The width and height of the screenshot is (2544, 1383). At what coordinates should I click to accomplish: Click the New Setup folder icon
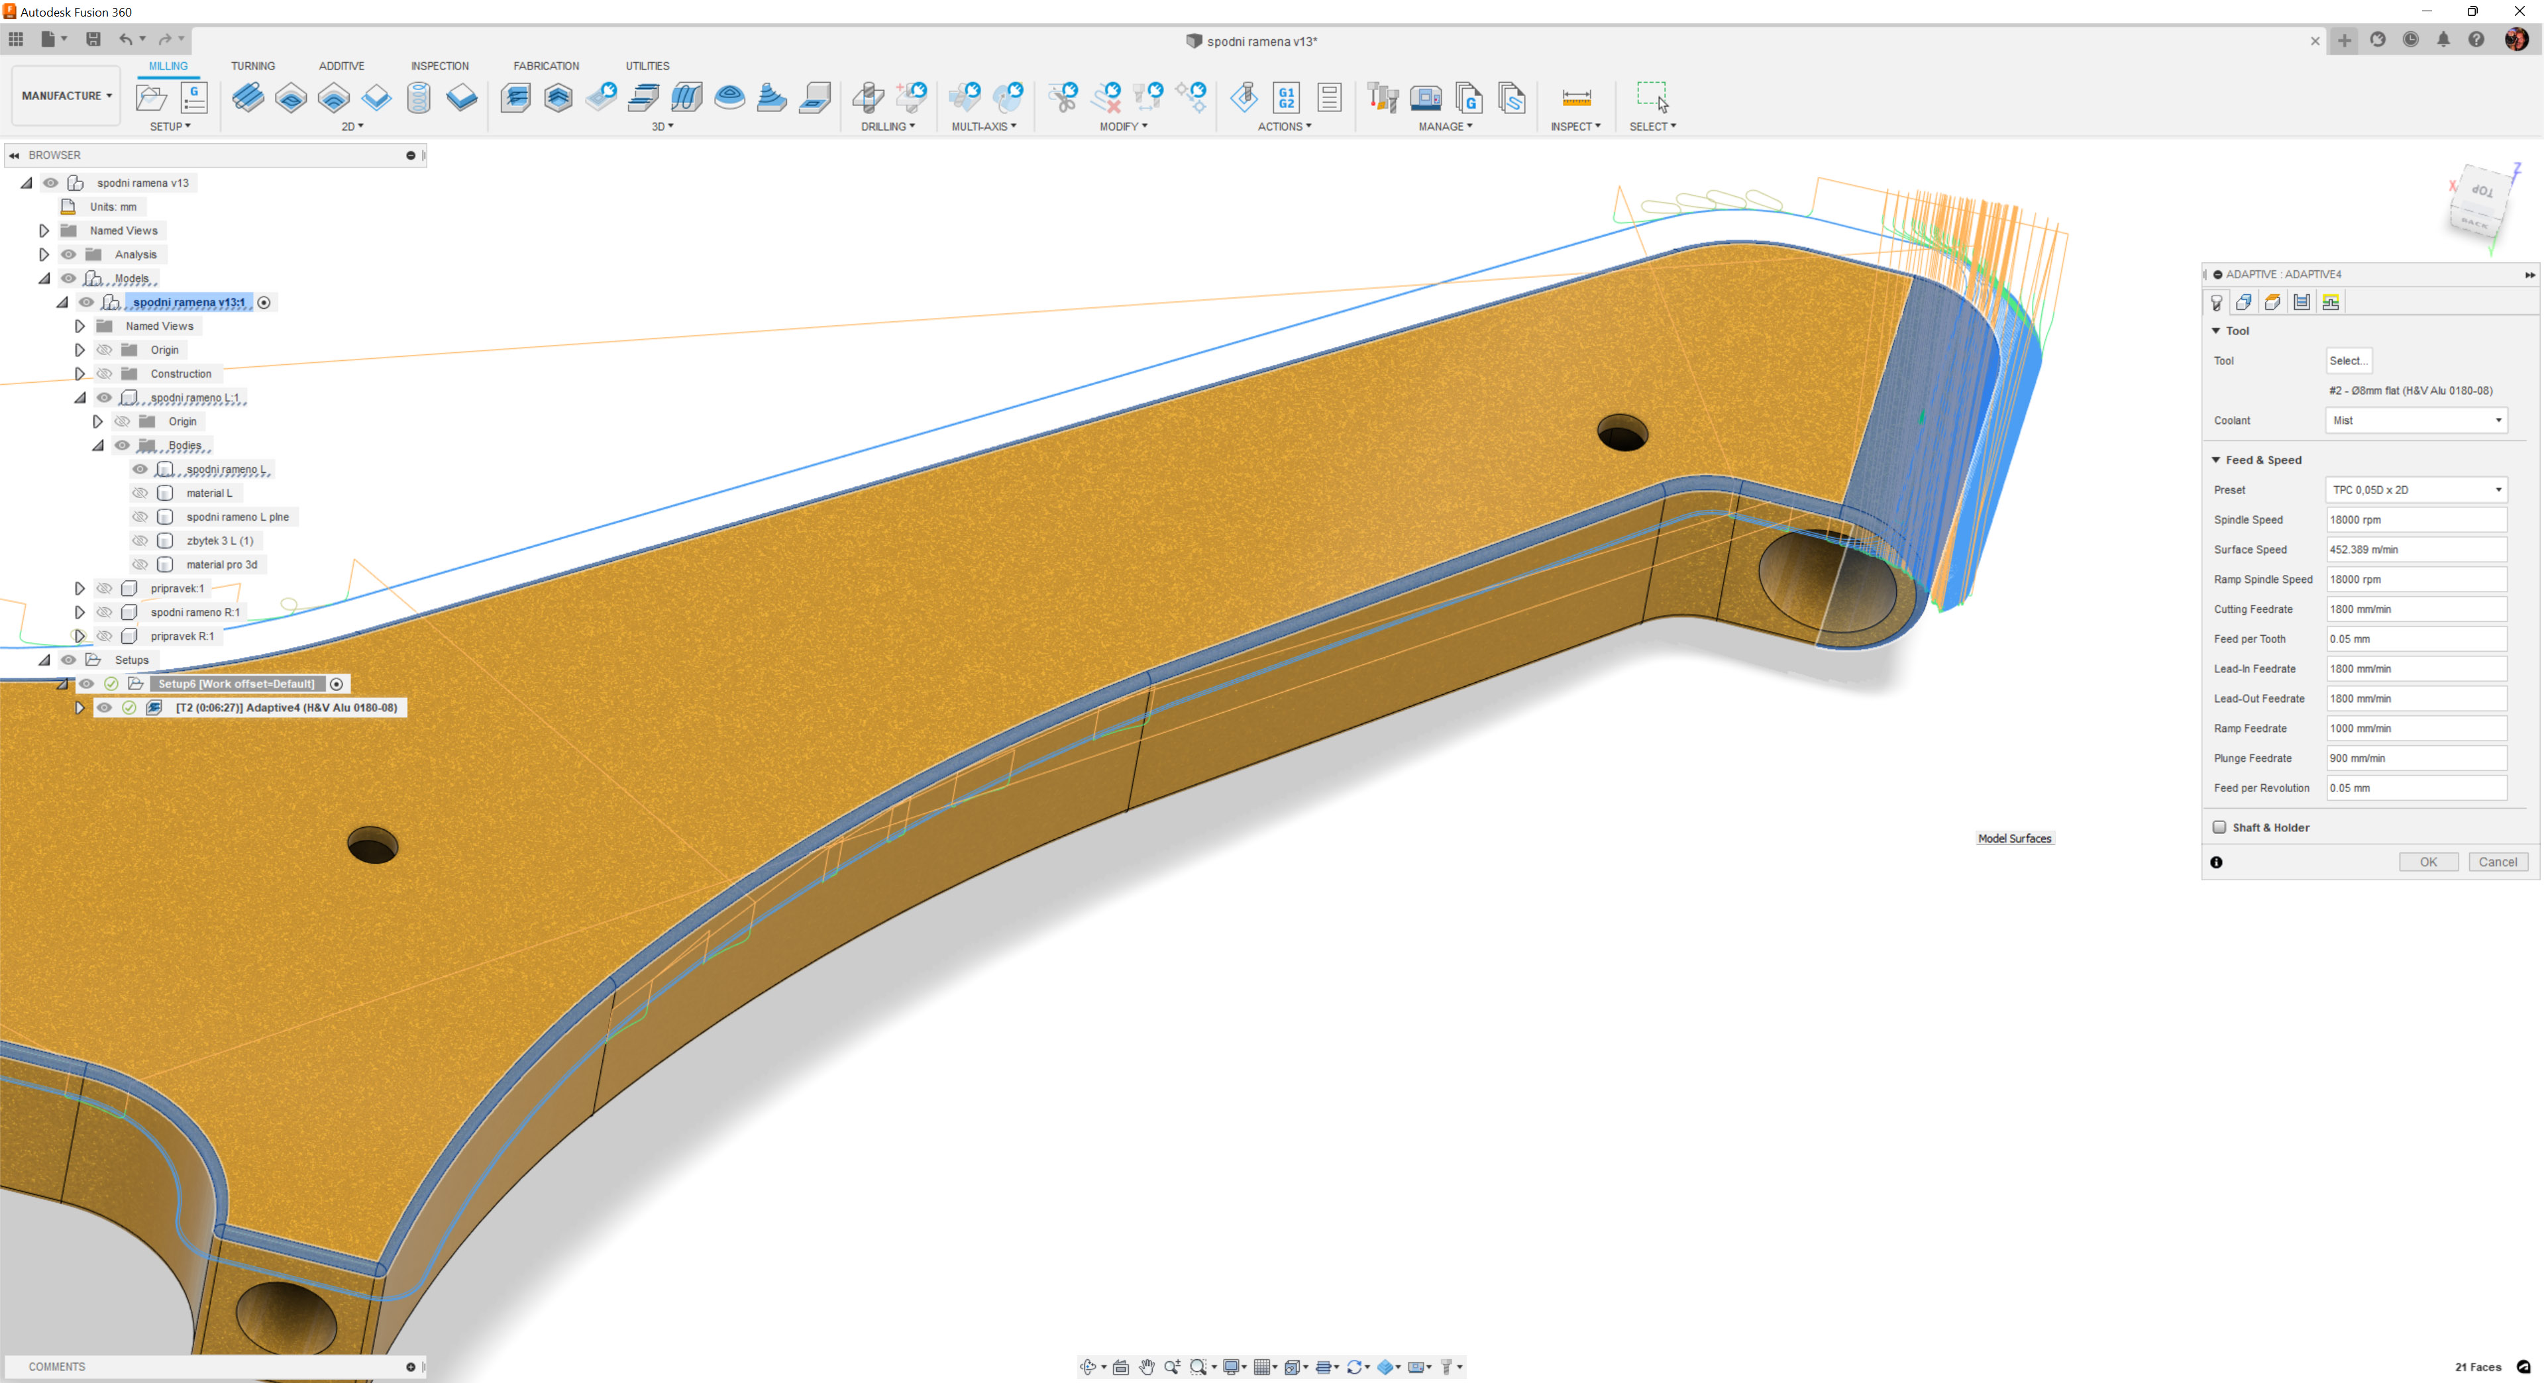(x=151, y=97)
